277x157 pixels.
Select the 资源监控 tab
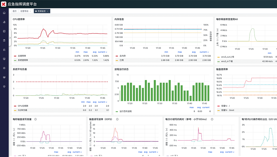[41, 11]
